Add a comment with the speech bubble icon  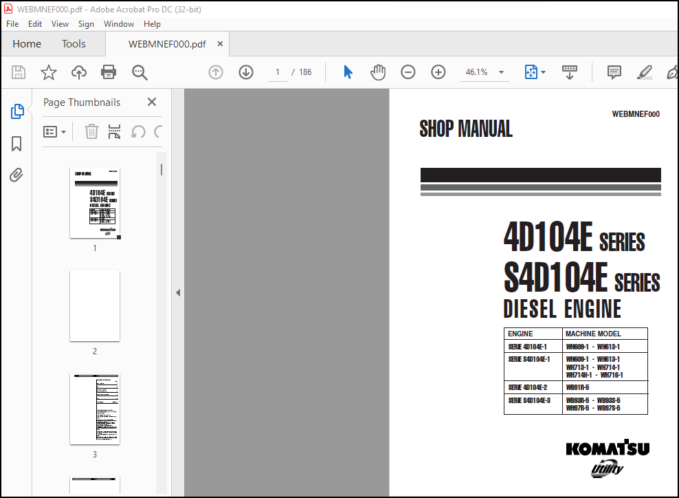(x=614, y=72)
